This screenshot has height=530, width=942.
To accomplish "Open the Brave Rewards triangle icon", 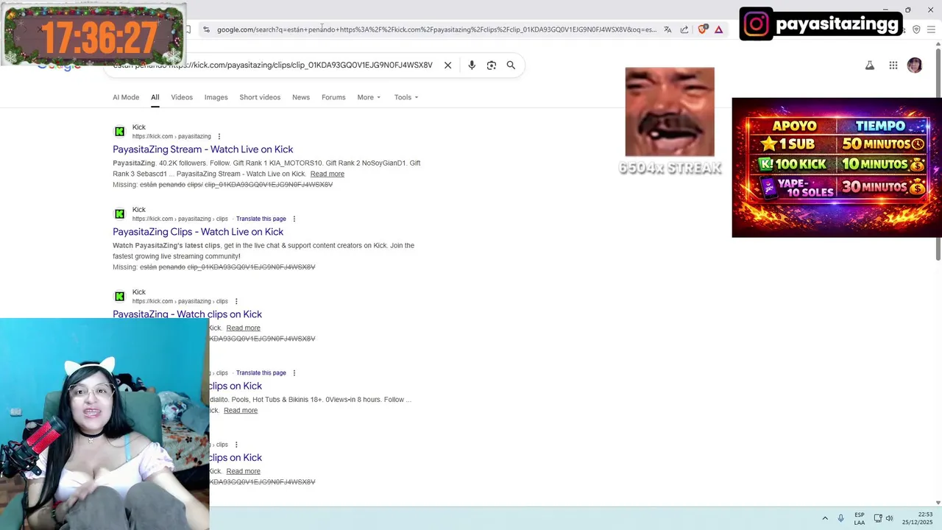I will coord(718,29).
